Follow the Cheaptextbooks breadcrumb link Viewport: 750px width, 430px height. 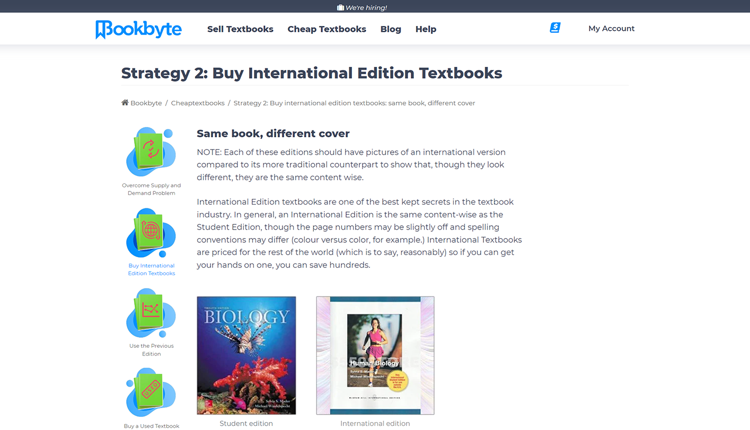coord(198,103)
